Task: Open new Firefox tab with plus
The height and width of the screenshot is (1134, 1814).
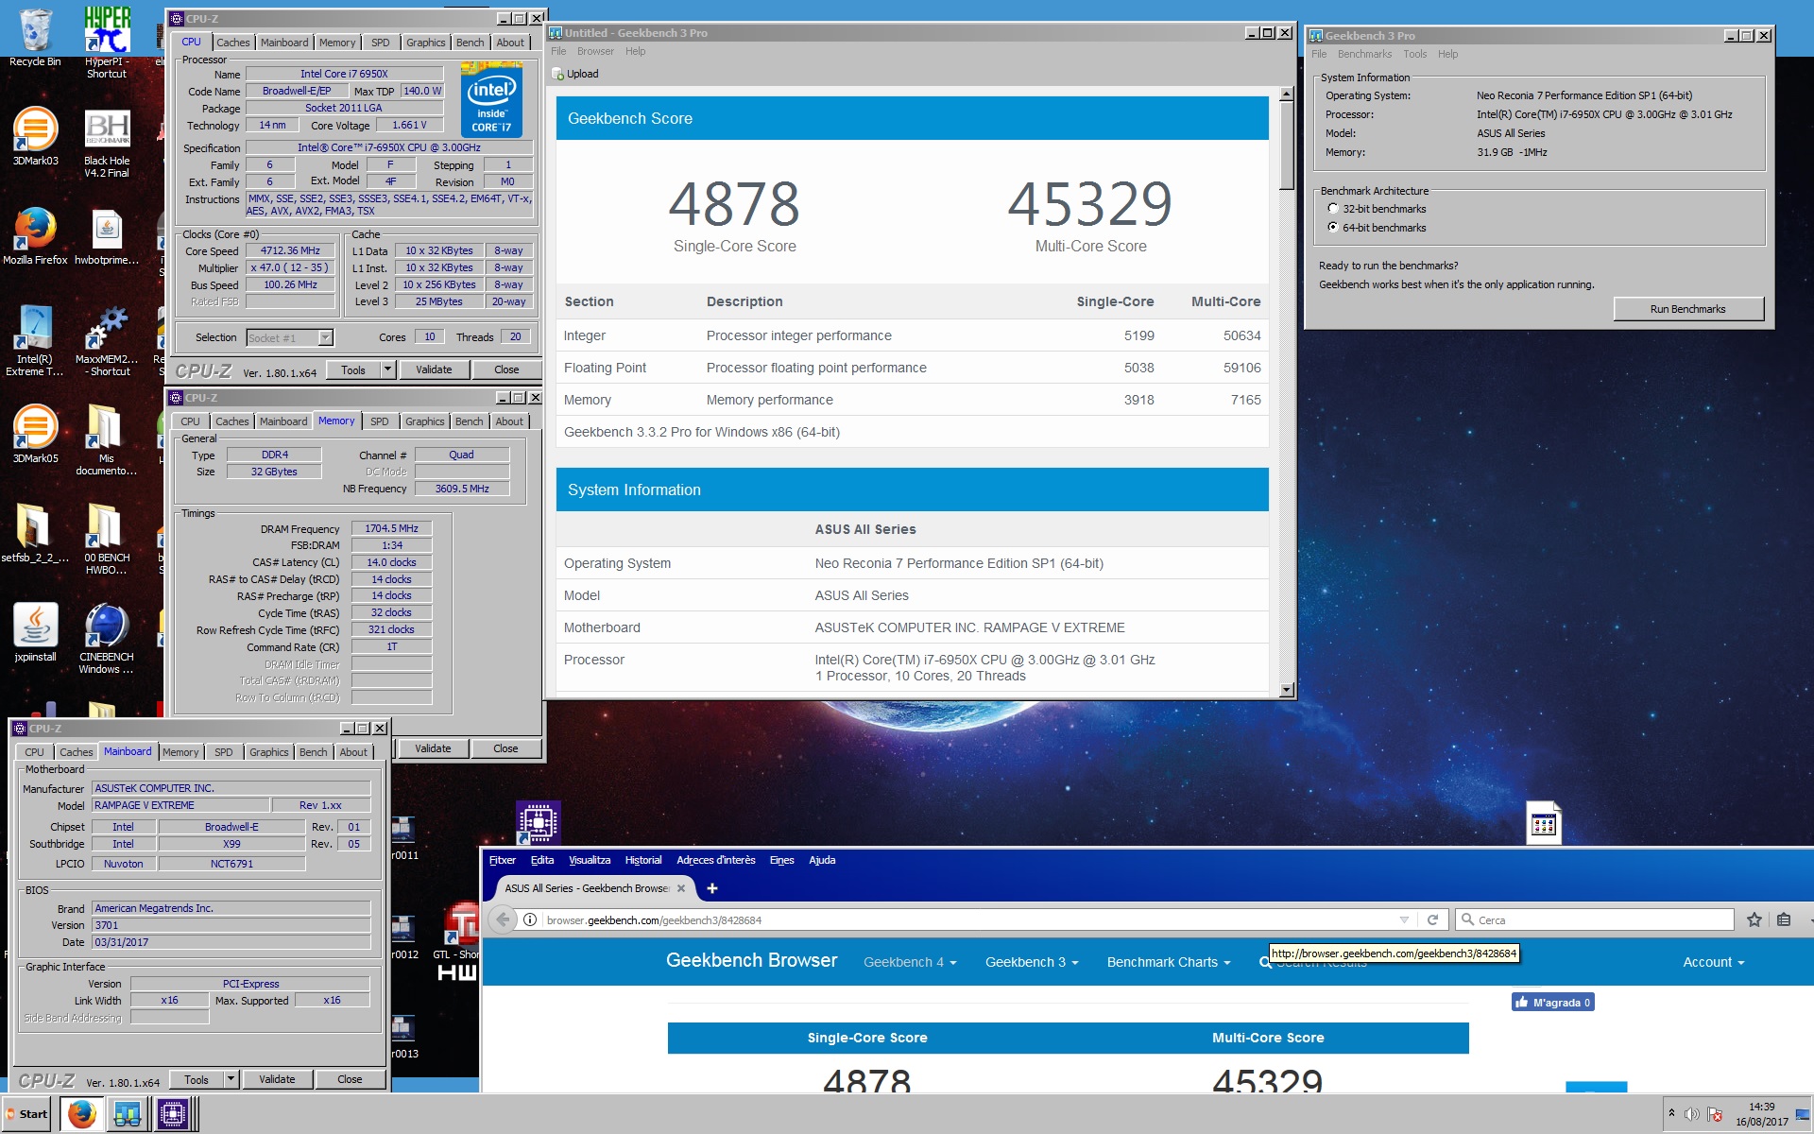Action: (x=712, y=888)
